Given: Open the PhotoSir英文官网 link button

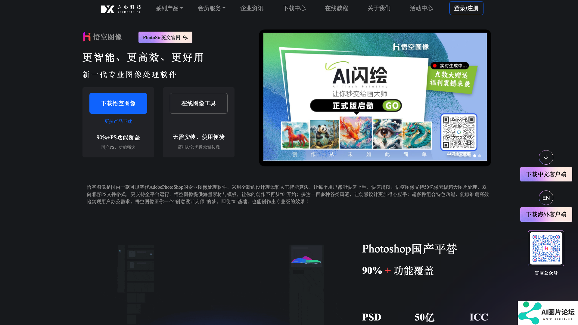Looking at the screenshot, I should (x=165, y=37).
